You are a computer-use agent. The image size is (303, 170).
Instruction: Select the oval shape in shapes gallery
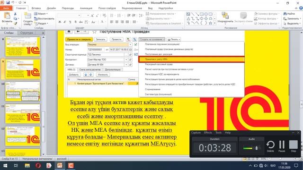click(206, 14)
